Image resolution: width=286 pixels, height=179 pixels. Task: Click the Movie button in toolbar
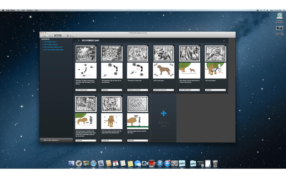(70, 36)
